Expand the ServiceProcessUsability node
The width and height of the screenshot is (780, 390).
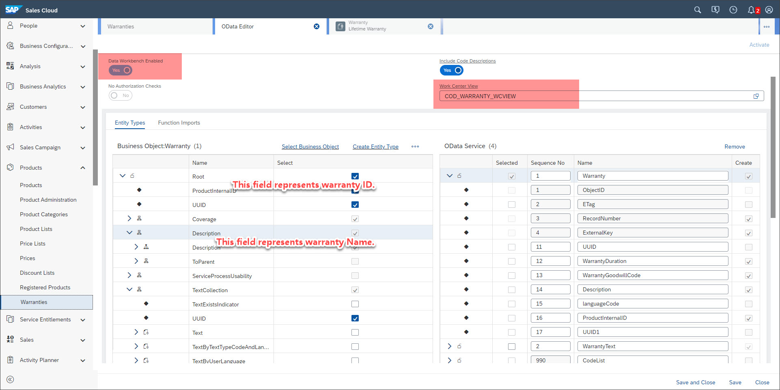[x=129, y=275]
